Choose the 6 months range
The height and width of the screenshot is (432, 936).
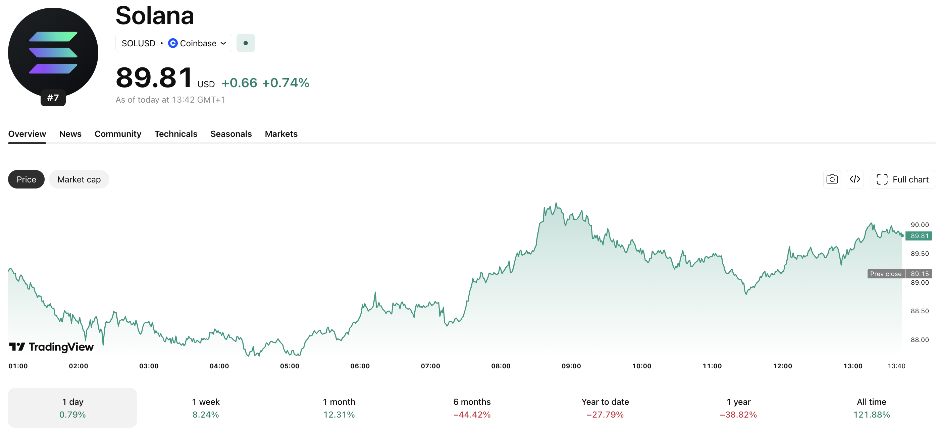click(472, 408)
